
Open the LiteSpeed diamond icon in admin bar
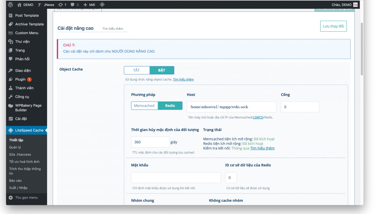[102, 5]
